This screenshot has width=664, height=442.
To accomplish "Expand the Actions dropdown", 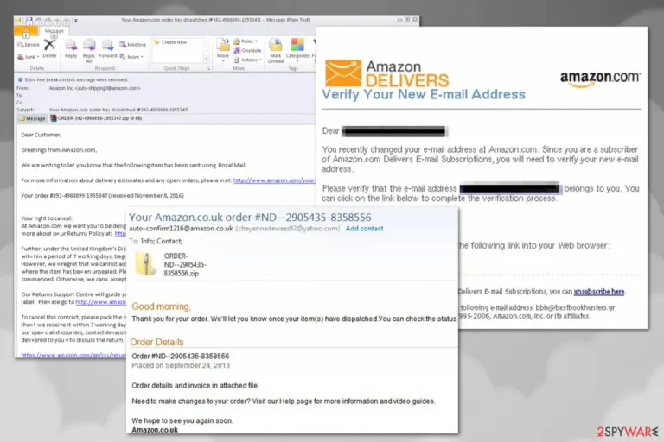I will [248, 60].
